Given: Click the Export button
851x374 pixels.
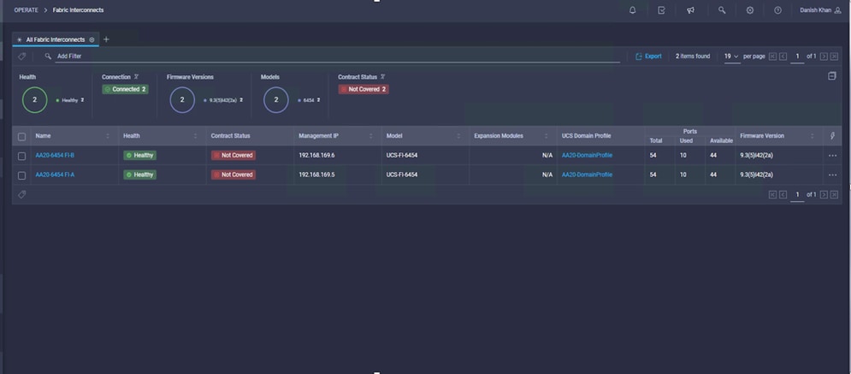Looking at the screenshot, I should [x=648, y=56].
